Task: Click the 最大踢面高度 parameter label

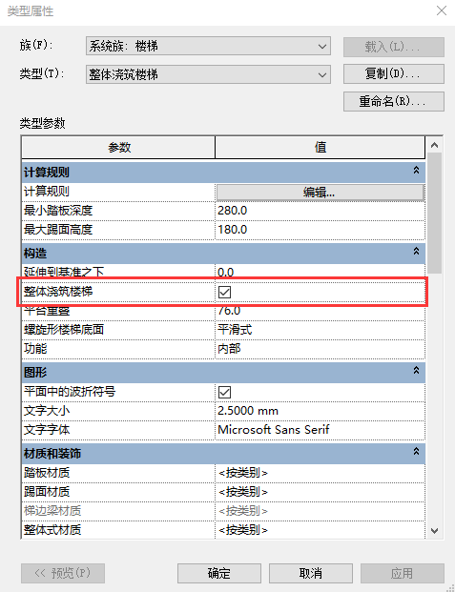Action: point(58,230)
